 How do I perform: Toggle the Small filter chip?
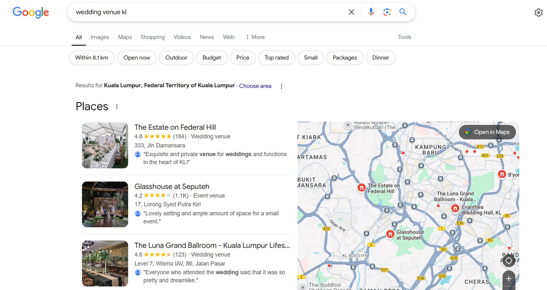click(311, 58)
